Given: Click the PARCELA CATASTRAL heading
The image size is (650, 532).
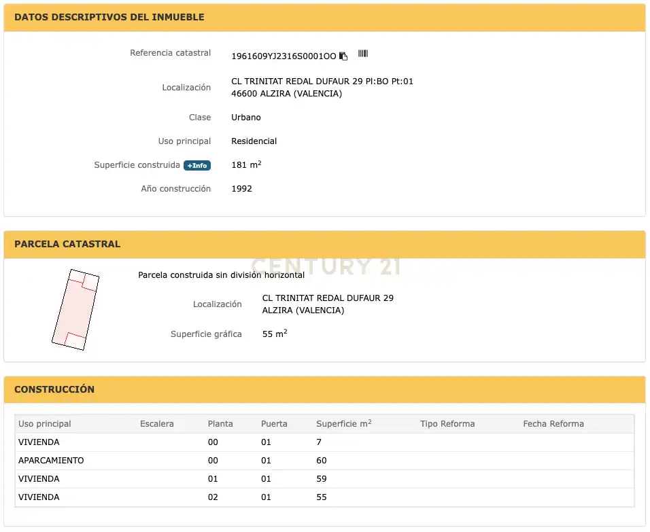Looking at the screenshot, I should coord(67,244).
